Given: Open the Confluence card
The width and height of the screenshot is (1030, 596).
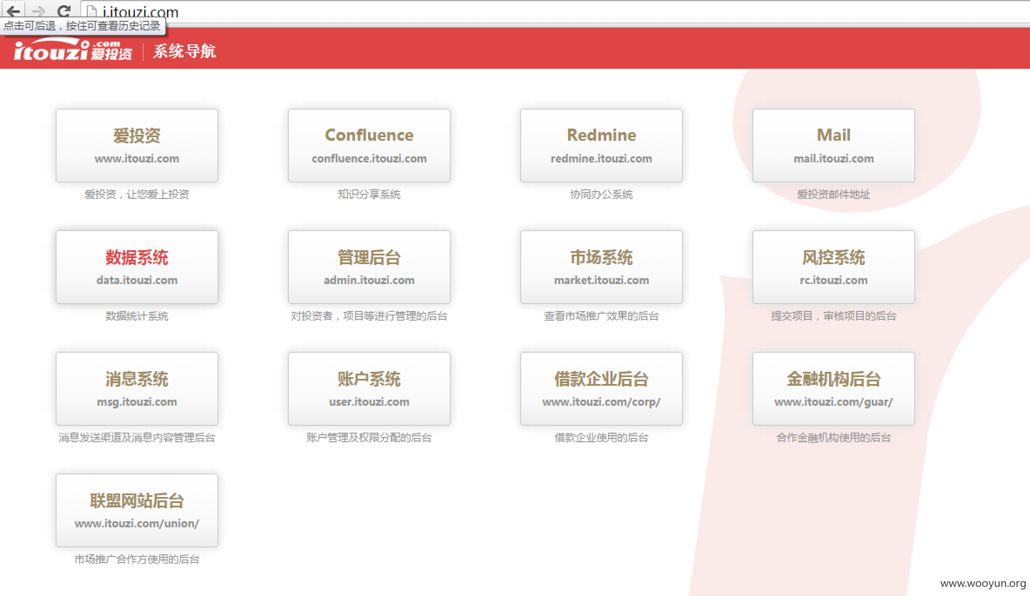Looking at the screenshot, I should coord(369,146).
